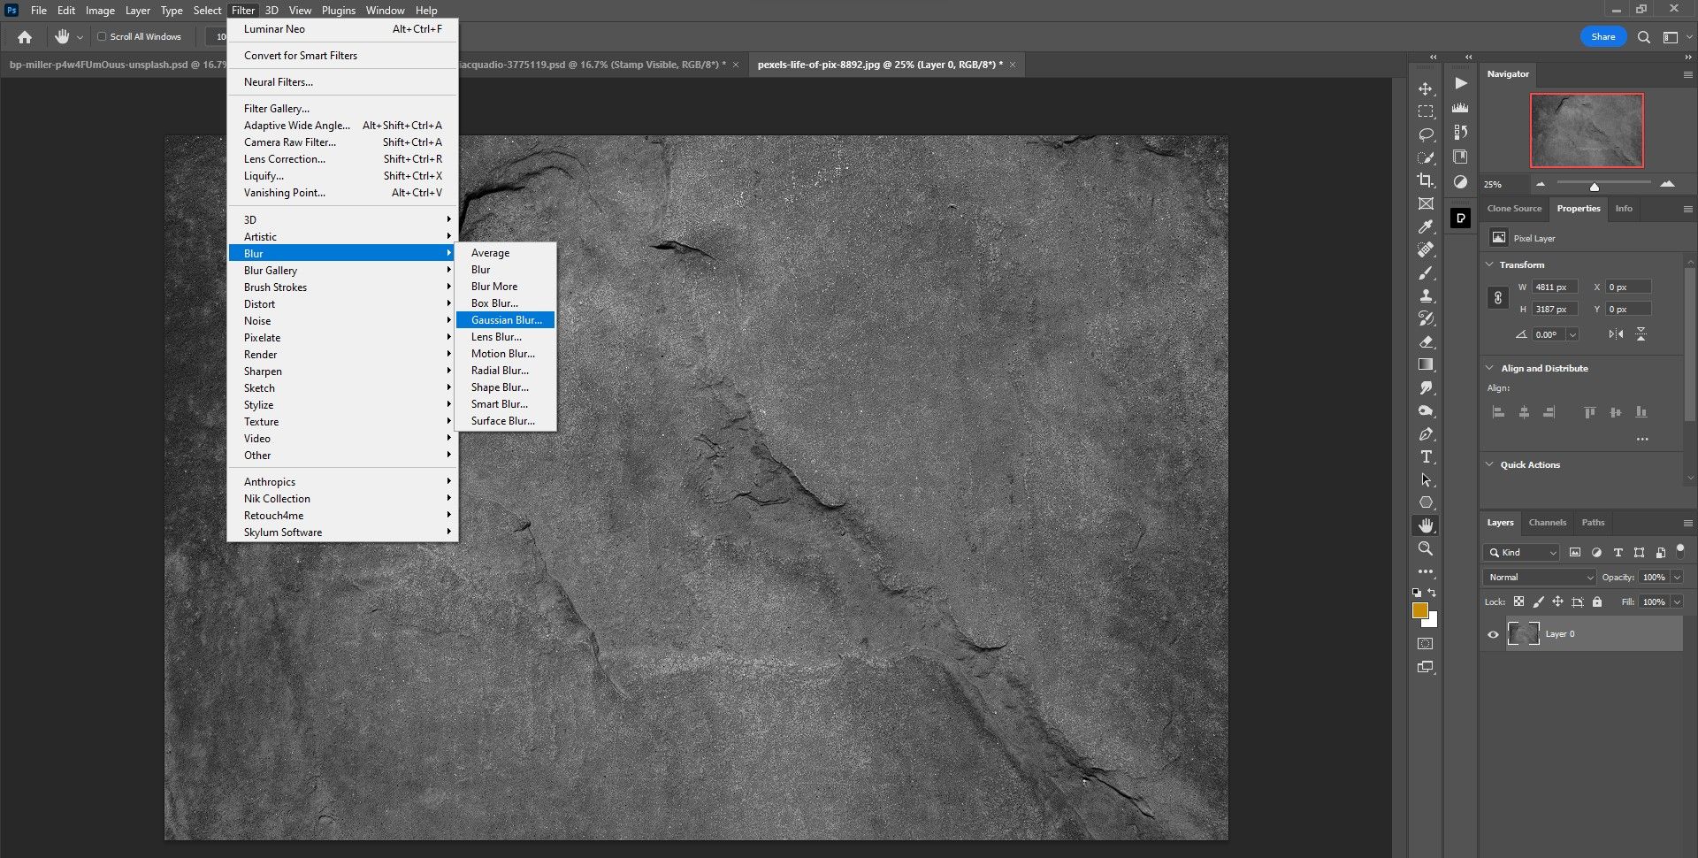Image resolution: width=1698 pixels, height=858 pixels.
Task: Expand the Noise filter submenu
Action: pyautogui.click(x=342, y=321)
